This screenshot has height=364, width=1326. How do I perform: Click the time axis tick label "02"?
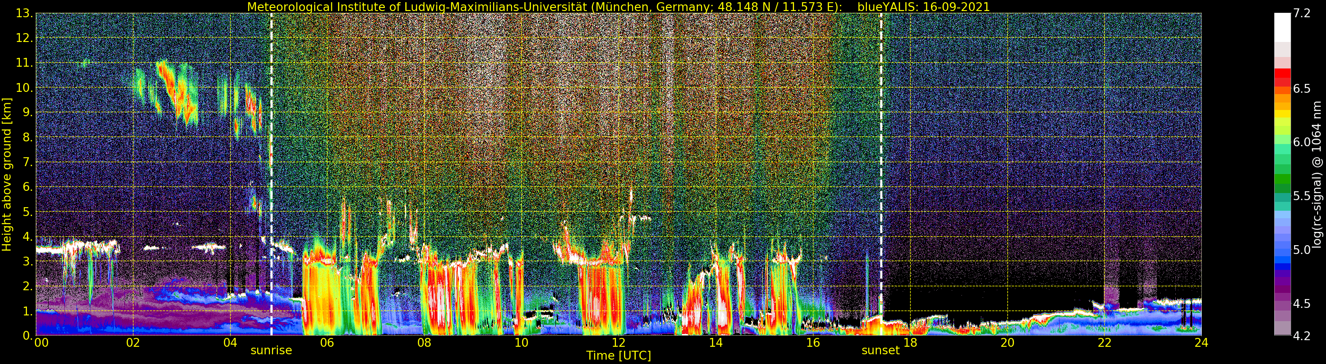133,343
